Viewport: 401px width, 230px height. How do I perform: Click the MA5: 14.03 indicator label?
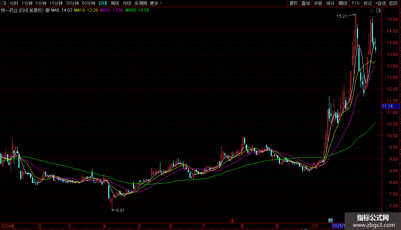coord(62,11)
